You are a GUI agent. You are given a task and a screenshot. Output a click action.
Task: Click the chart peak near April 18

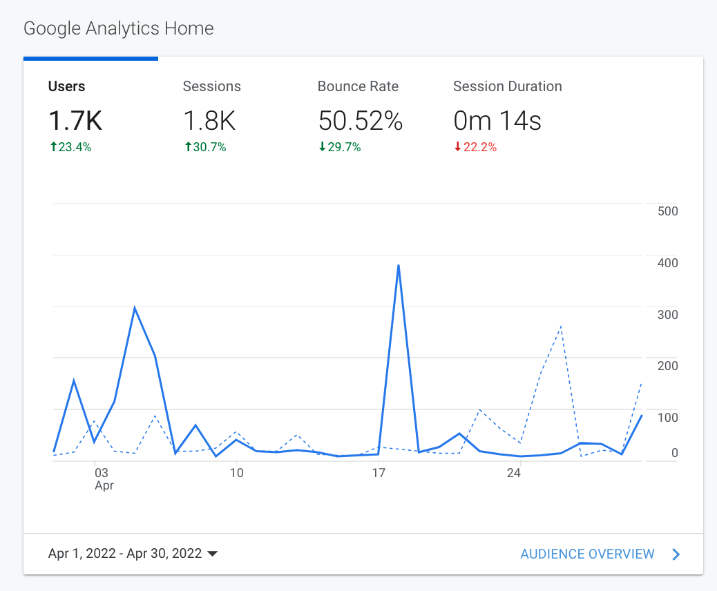399,266
